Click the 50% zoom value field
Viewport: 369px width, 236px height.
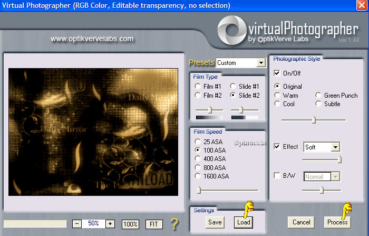pyautogui.click(x=93, y=223)
